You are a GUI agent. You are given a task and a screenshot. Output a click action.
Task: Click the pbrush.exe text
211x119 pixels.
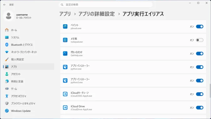[x=76, y=28]
